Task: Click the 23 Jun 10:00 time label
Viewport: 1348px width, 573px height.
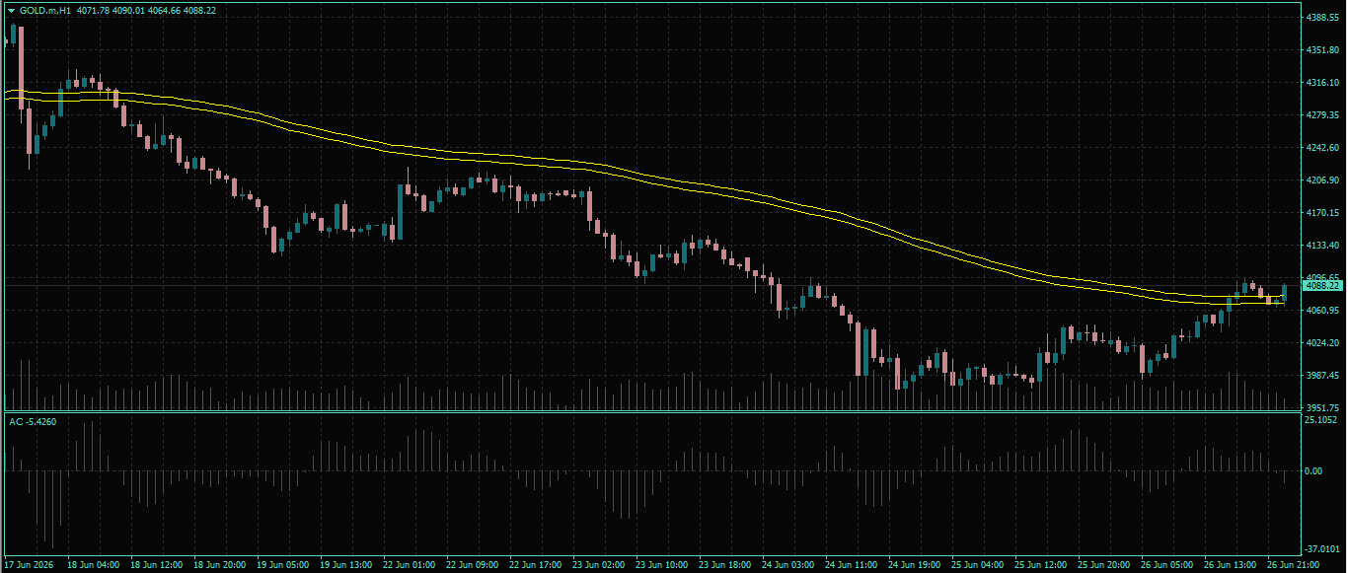Action: (x=661, y=565)
